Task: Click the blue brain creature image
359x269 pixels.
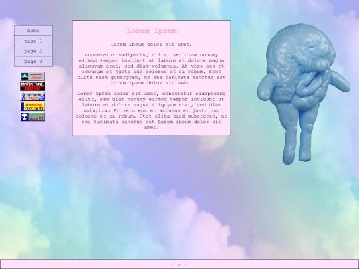Action: (304, 94)
